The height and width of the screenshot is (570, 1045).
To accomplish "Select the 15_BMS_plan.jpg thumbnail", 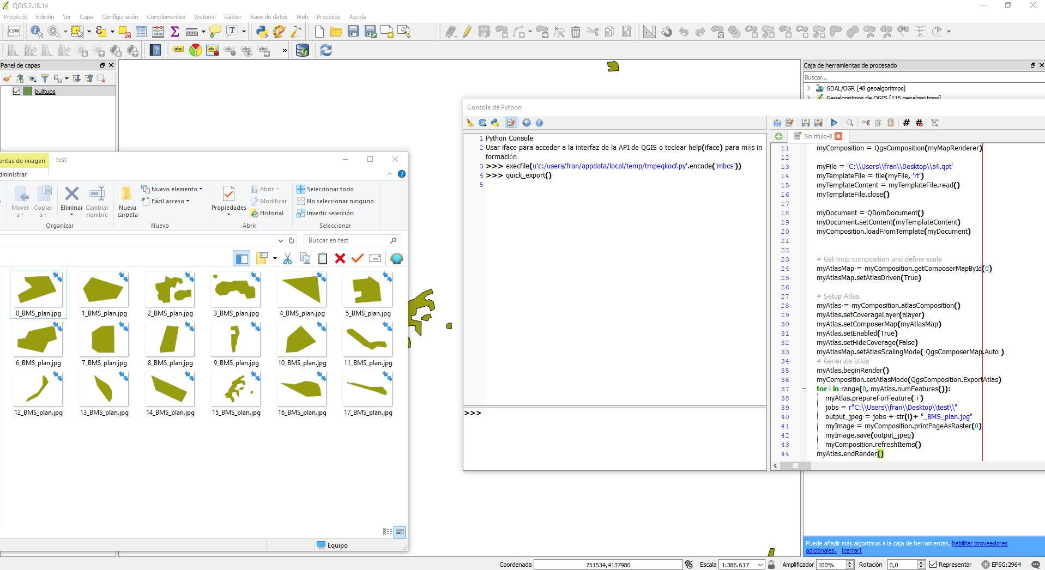I will click(236, 394).
